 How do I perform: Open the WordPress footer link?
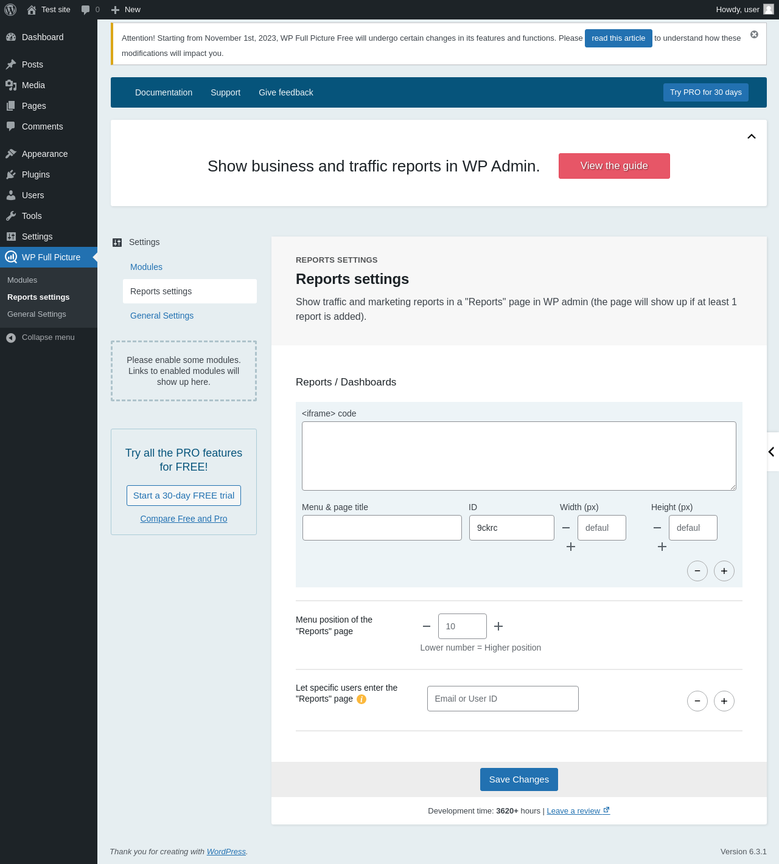[x=226, y=852]
